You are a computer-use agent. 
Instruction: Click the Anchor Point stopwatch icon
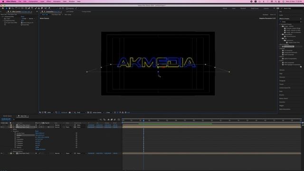(x=15, y=133)
